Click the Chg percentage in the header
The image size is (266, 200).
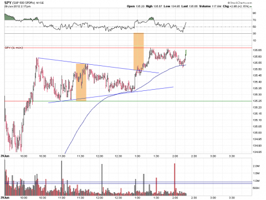point(244,6)
